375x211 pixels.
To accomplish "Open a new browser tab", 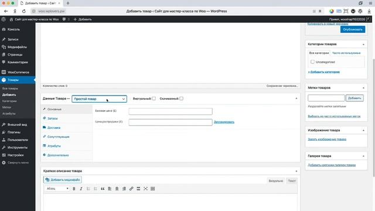I will coord(68,3).
